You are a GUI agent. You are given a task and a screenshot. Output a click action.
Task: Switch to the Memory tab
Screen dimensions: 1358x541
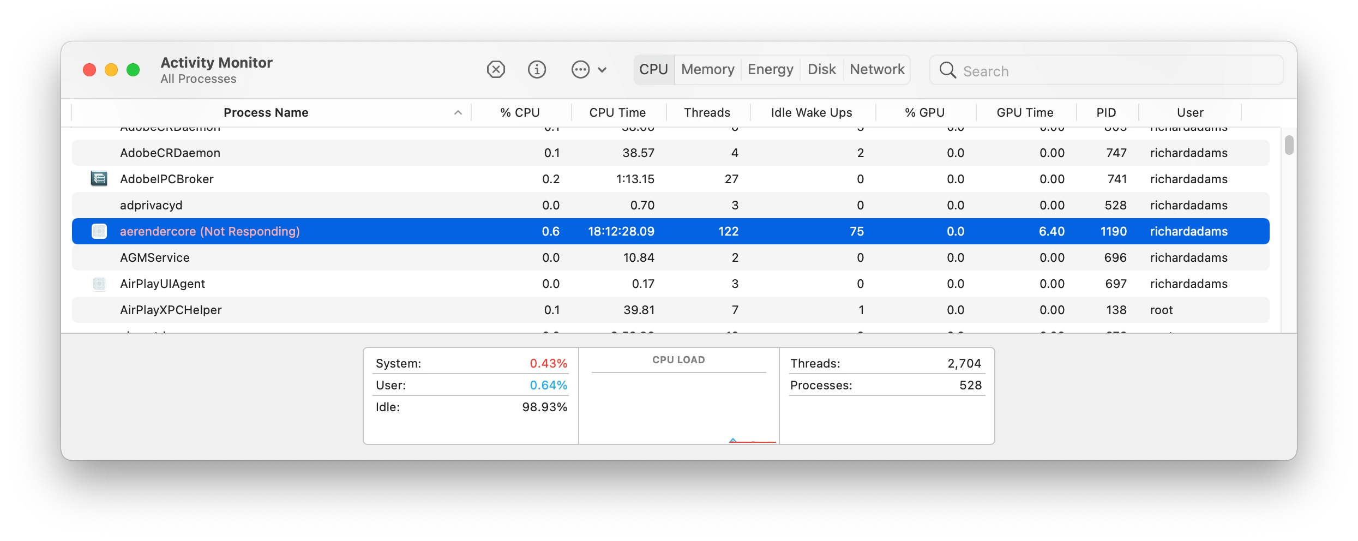[x=707, y=70]
